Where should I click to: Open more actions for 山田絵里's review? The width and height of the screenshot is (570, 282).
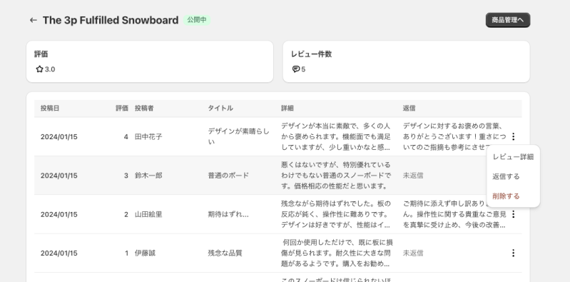coord(513,214)
